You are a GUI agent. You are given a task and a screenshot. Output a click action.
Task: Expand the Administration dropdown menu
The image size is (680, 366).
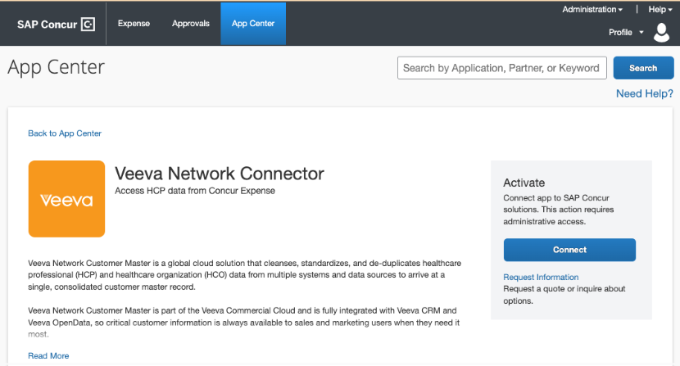(x=592, y=9)
